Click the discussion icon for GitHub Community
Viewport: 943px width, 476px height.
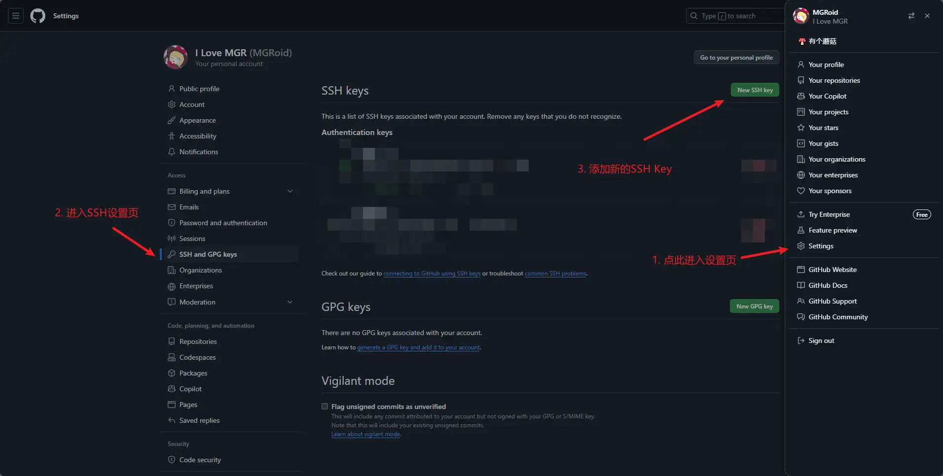(x=801, y=317)
